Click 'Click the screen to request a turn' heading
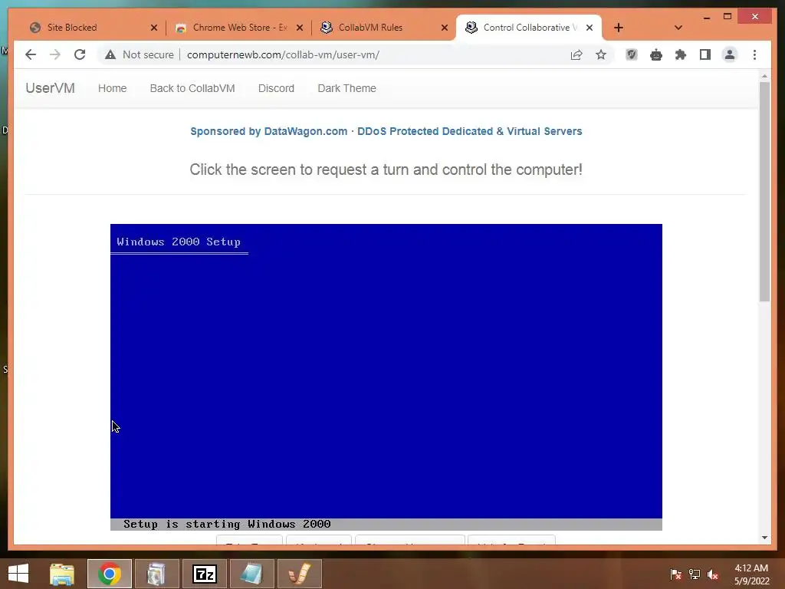785x589 pixels. (x=386, y=169)
